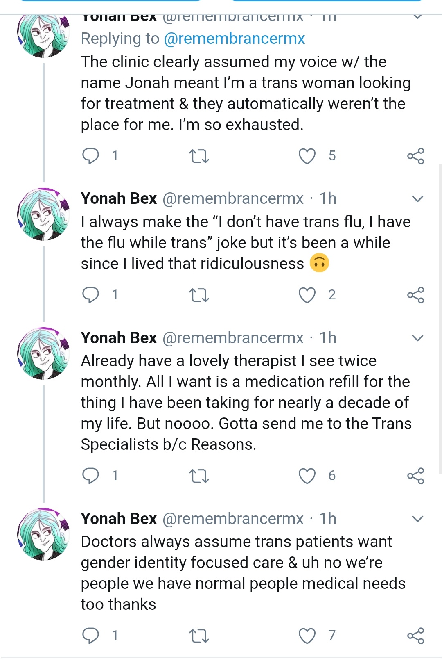Reply to the 'gender identity focused care' tweet
442x661 pixels.
point(90,636)
